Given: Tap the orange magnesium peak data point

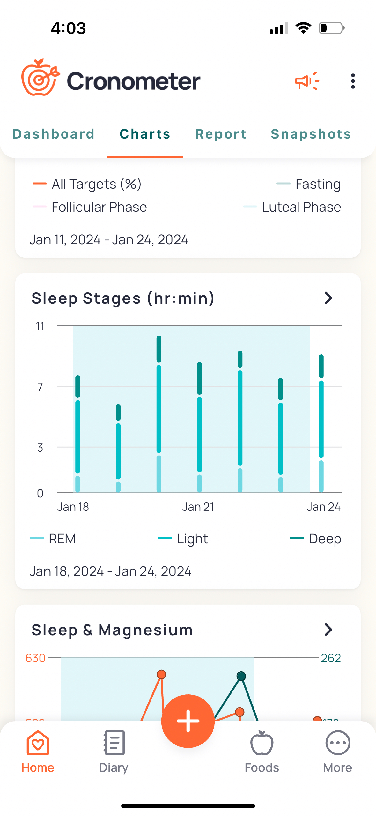Looking at the screenshot, I should click(161, 674).
